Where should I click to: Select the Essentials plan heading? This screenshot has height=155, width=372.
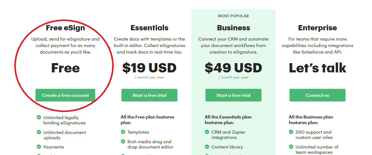coord(149,28)
